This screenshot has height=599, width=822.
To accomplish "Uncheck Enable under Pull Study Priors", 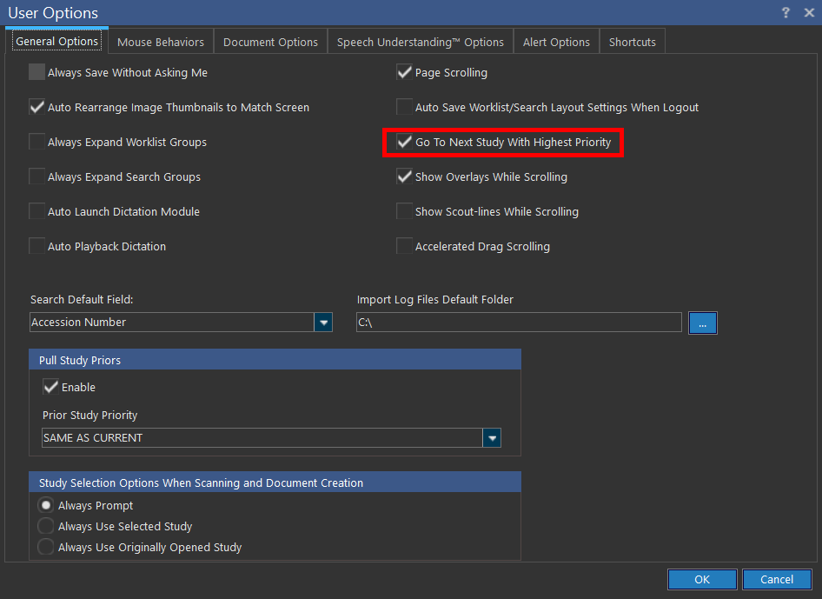I will [51, 387].
